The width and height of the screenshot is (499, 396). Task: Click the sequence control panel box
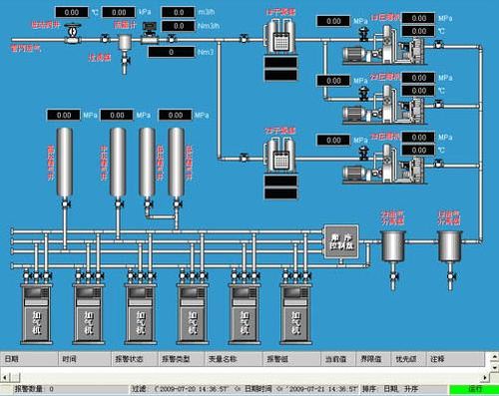(341, 241)
